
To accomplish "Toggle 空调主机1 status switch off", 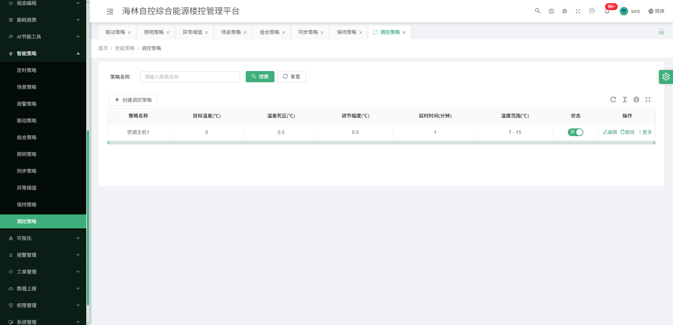I will (x=576, y=132).
